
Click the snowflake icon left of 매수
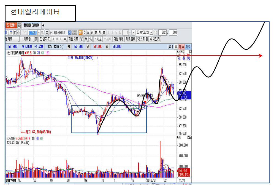pos(176,47)
